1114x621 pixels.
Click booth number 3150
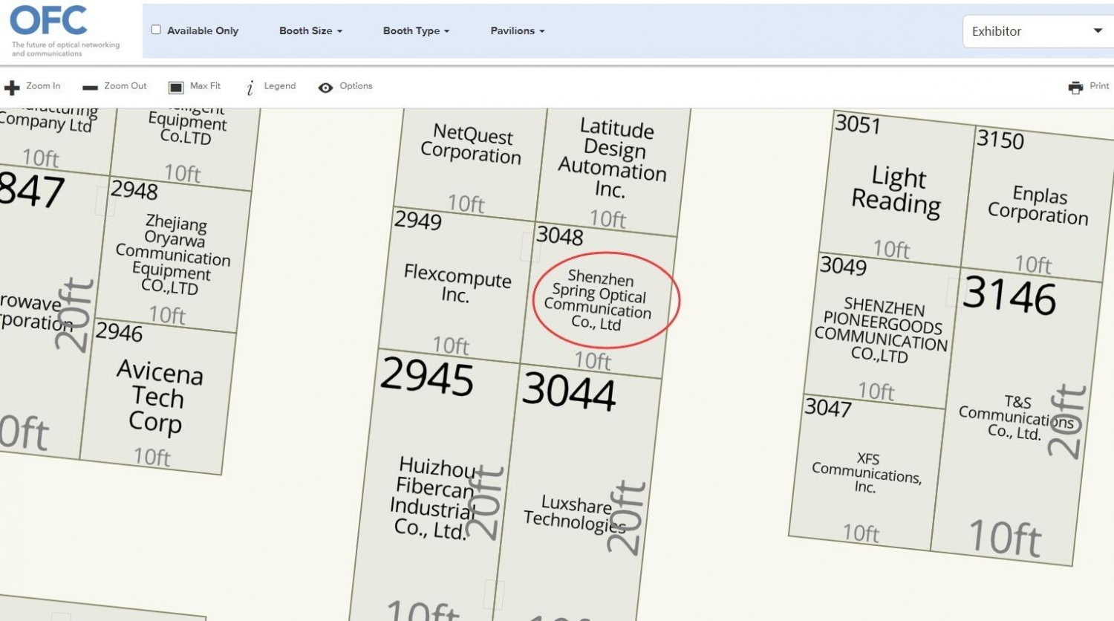pos(1000,140)
